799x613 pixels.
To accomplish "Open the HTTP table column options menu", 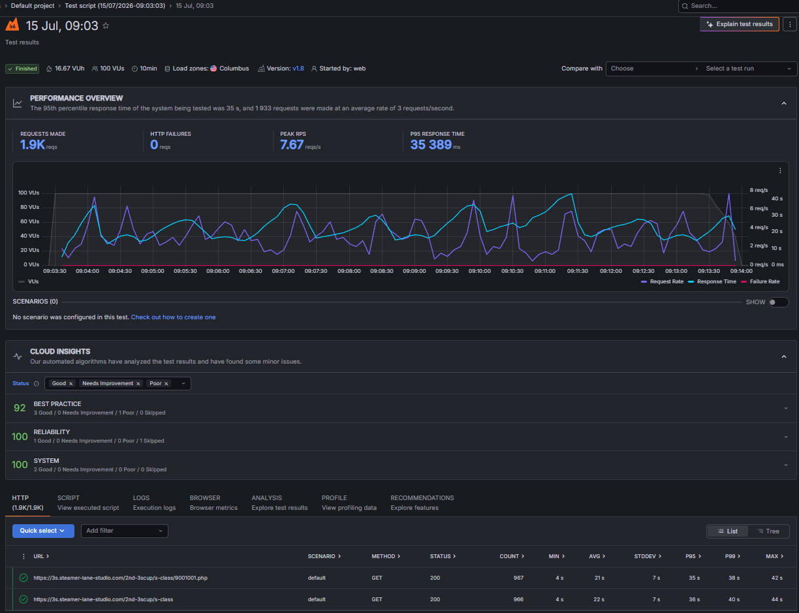I will coord(24,556).
